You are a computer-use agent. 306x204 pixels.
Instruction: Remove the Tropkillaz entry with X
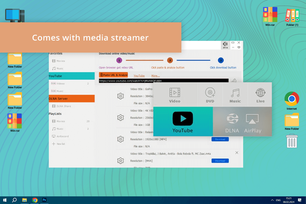pos(237,153)
